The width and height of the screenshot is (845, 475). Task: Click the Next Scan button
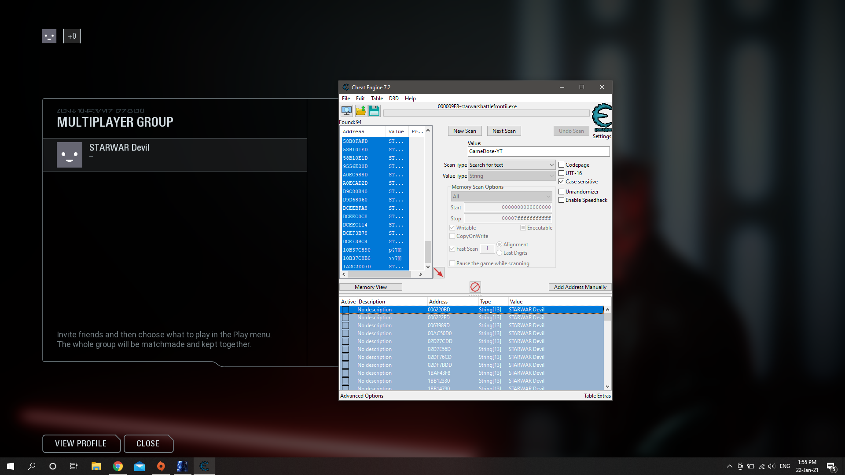pyautogui.click(x=504, y=131)
